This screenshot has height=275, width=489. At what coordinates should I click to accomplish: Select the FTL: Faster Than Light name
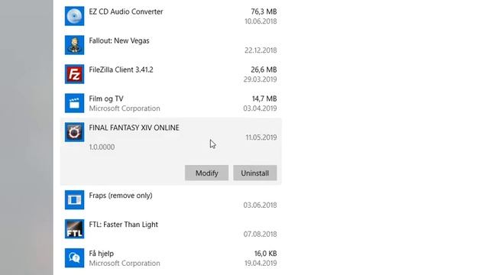pos(124,225)
